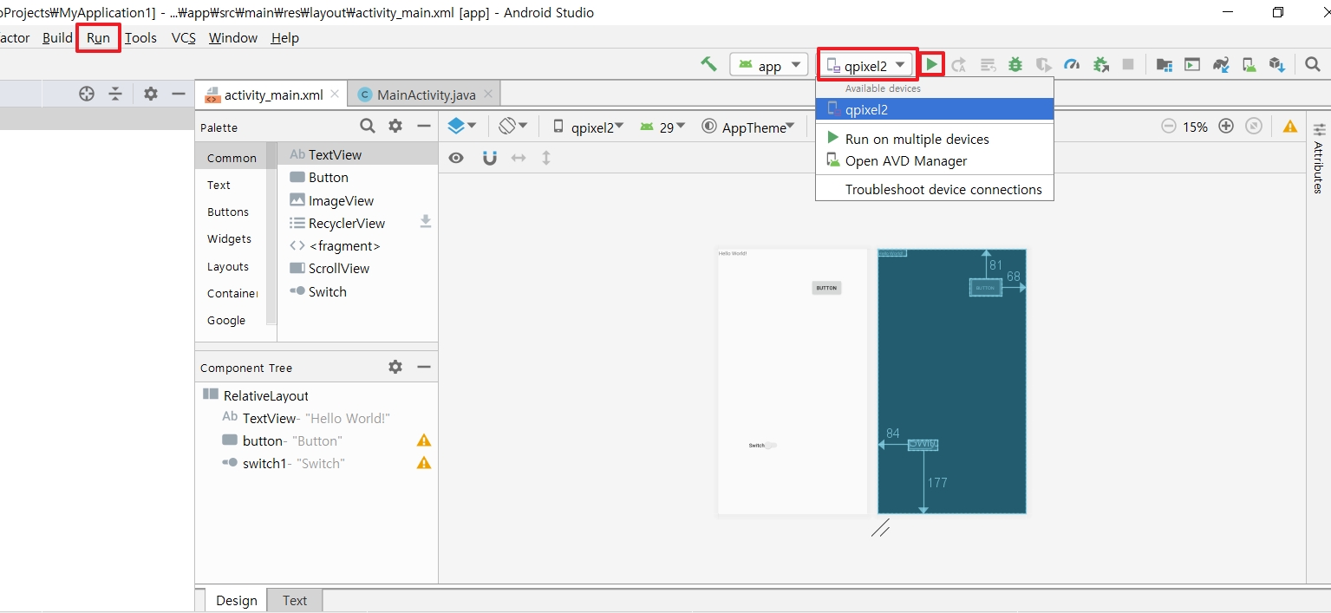Open AVD Manager toolbar icon
Image resolution: width=1331 pixels, height=613 pixels.
(x=1249, y=64)
